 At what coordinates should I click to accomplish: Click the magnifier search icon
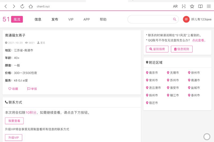[175, 19]
